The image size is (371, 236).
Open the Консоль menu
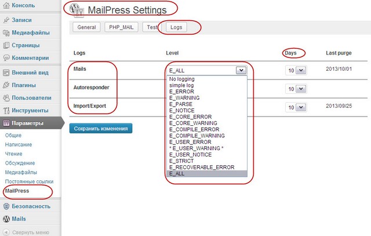pos(23,5)
